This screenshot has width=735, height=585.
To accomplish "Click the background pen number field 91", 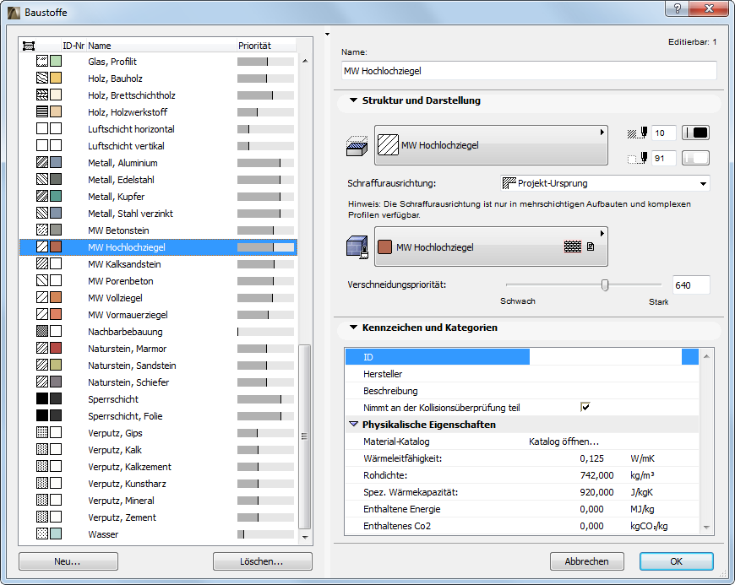I will (x=664, y=159).
